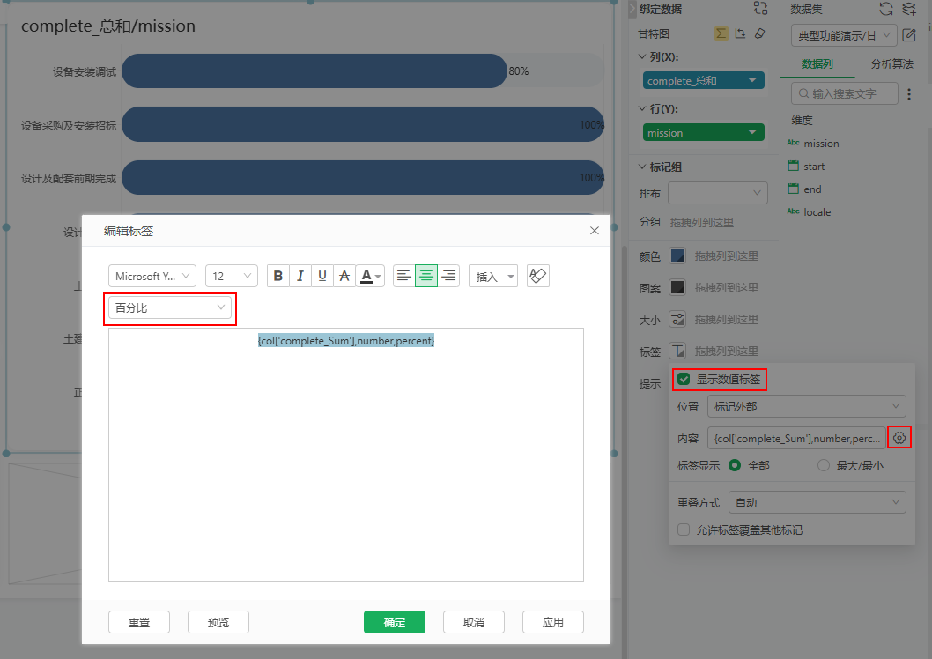
Task: Click the calendar icon next to start
Action: pos(793,166)
